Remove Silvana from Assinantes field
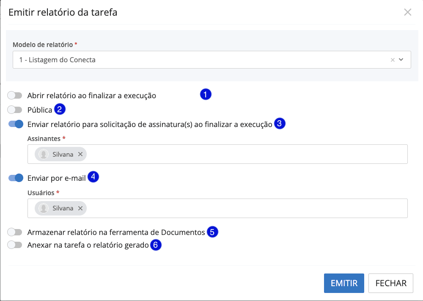 pos(80,155)
